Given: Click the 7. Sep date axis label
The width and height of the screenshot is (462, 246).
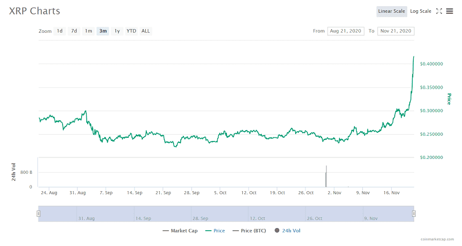Looking at the screenshot, I should coord(106,193).
